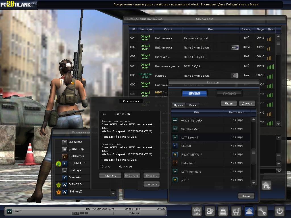Select room 004 Восточная улица
The image size is (291, 218).
click(199, 66)
